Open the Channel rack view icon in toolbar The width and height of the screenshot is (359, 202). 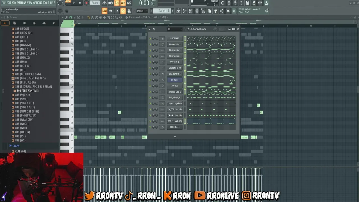click(191, 11)
